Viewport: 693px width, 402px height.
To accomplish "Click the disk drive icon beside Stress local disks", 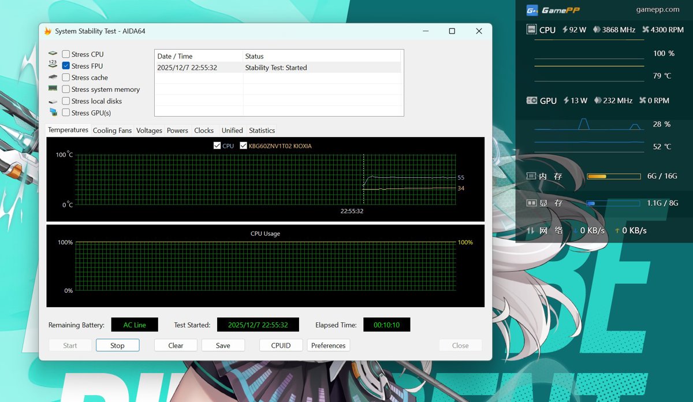I will click(53, 100).
